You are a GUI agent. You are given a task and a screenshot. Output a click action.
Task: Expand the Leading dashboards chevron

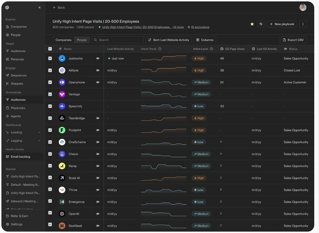39,132
